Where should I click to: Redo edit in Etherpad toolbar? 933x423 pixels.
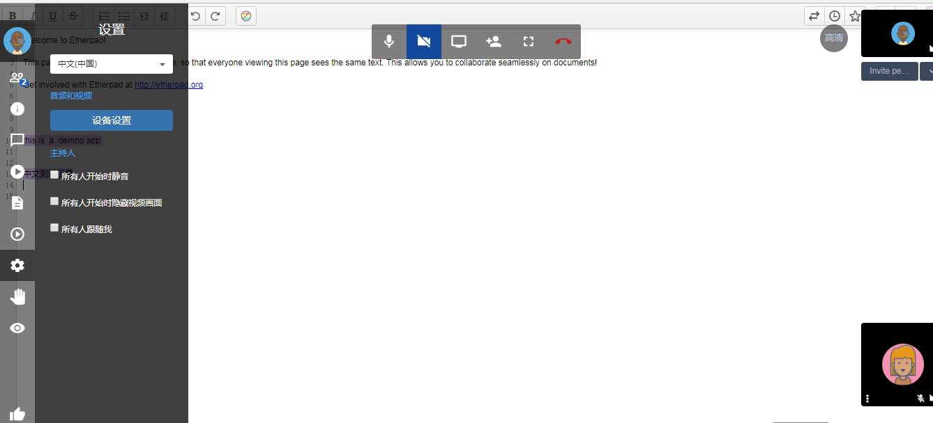pos(215,16)
